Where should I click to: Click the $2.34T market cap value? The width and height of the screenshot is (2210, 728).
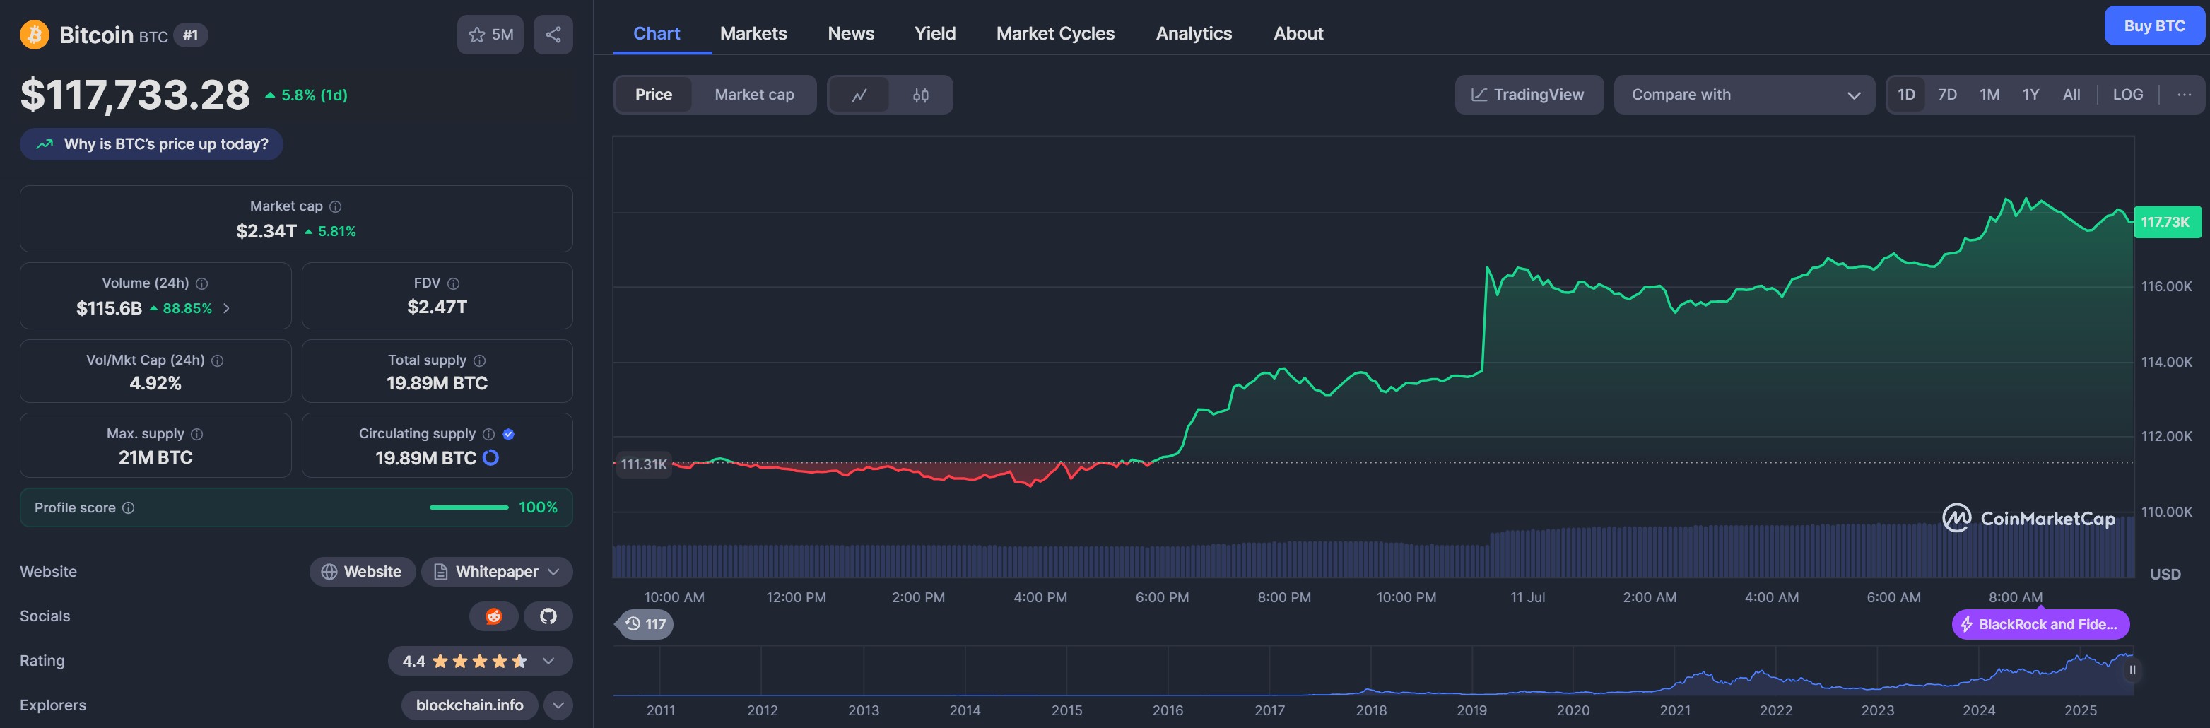pos(266,232)
